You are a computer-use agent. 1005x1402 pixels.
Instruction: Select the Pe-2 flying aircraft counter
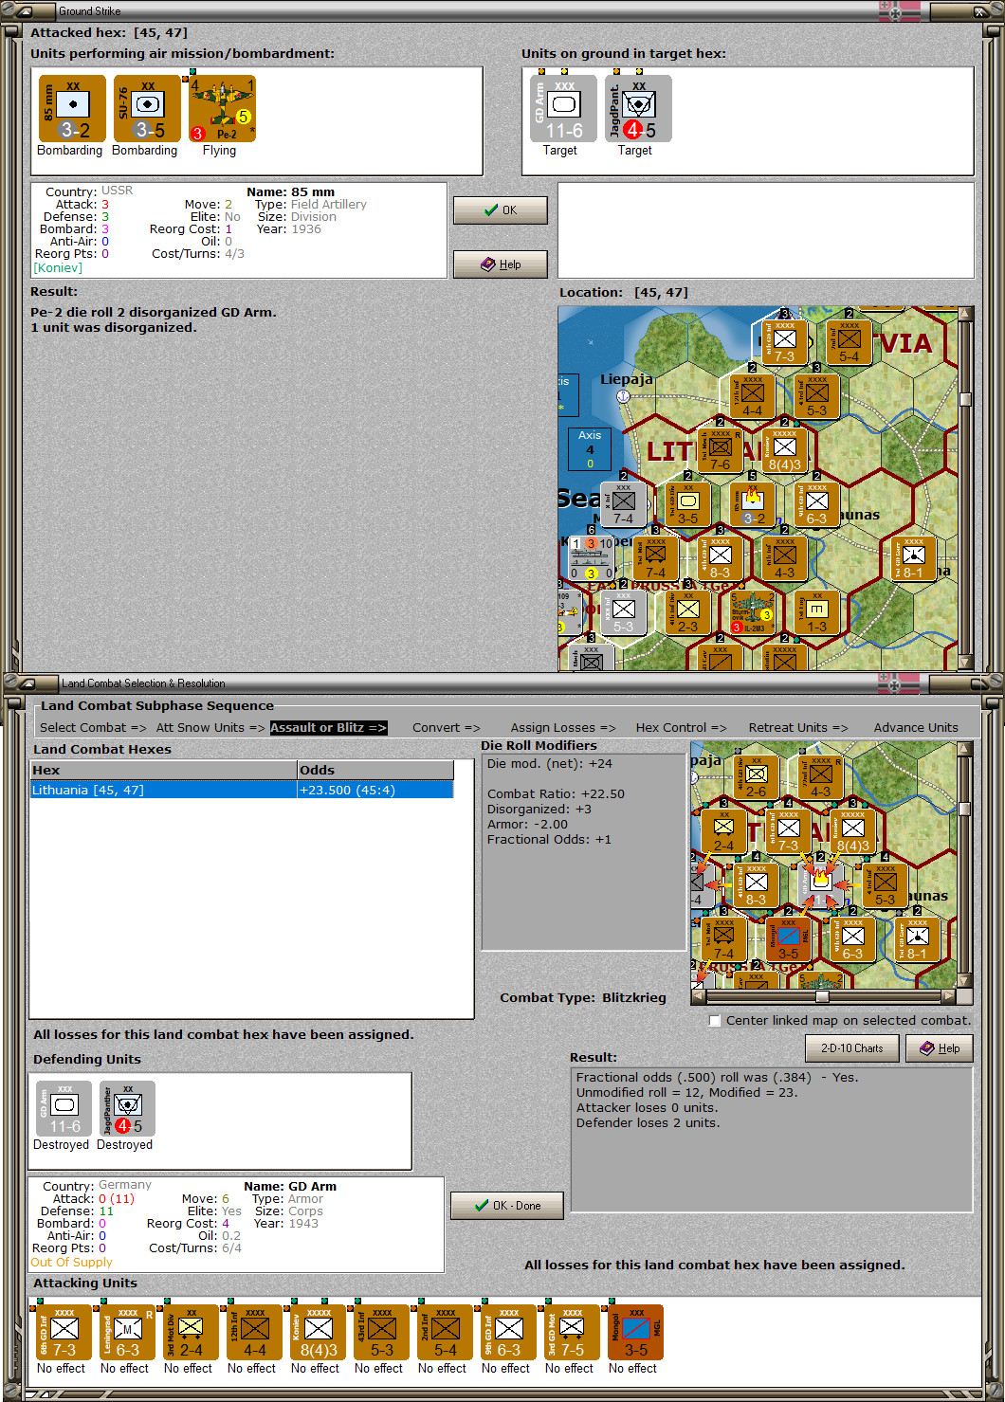tap(222, 109)
